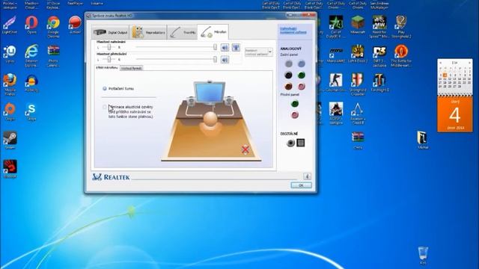Open Realtek info button near OK

[x=307, y=176]
